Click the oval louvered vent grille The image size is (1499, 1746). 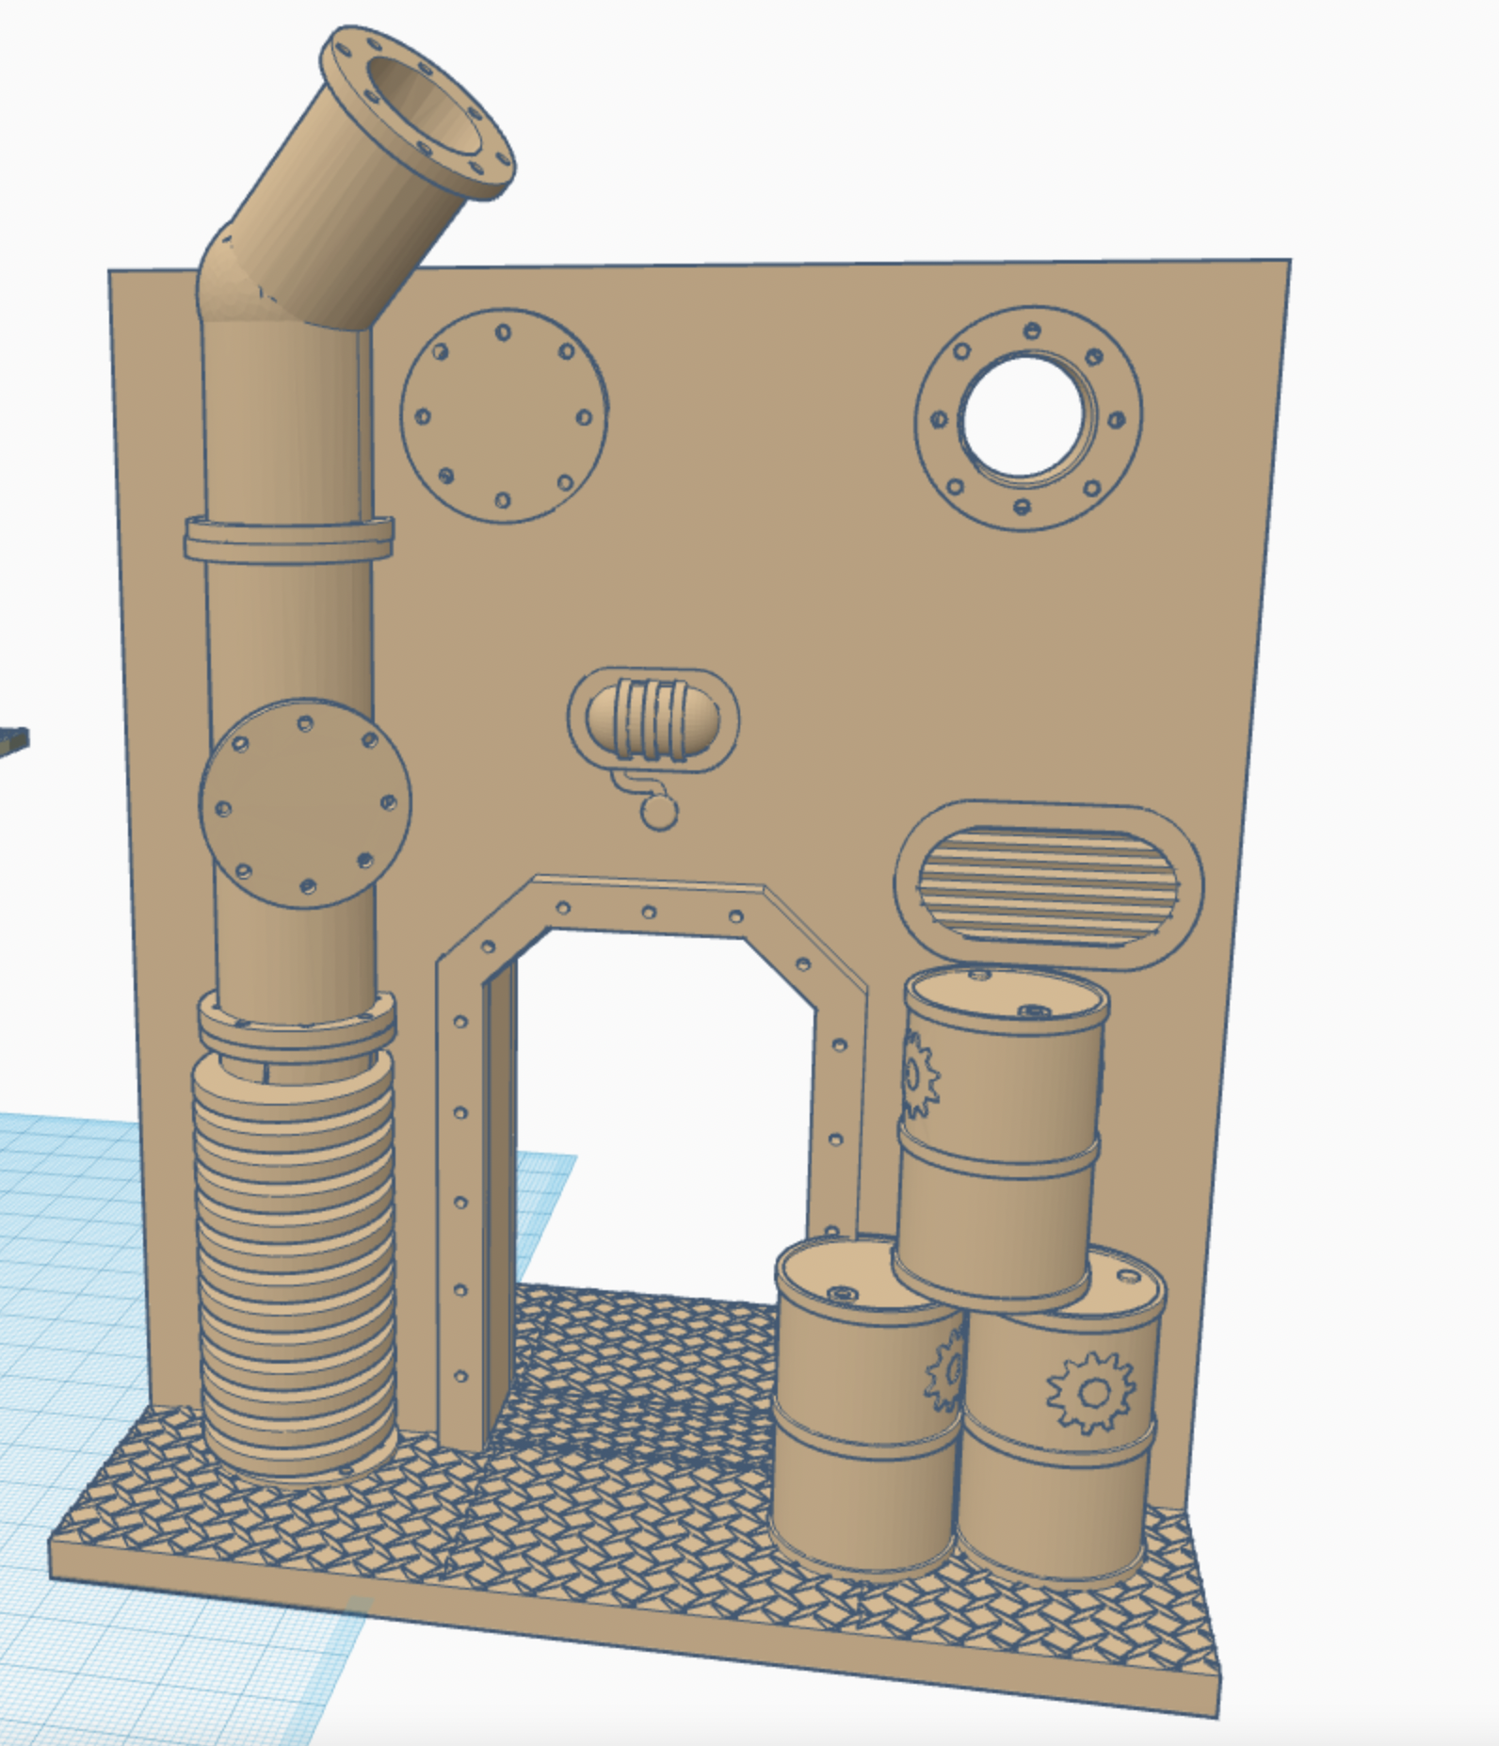pyautogui.click(x=1049, y=886)
